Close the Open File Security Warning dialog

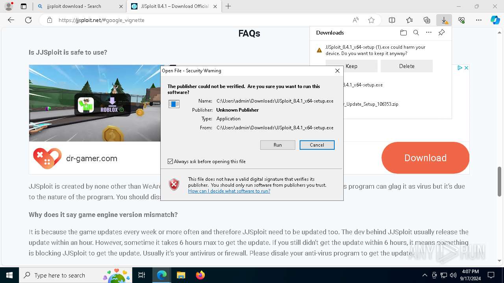click(337, 71)
